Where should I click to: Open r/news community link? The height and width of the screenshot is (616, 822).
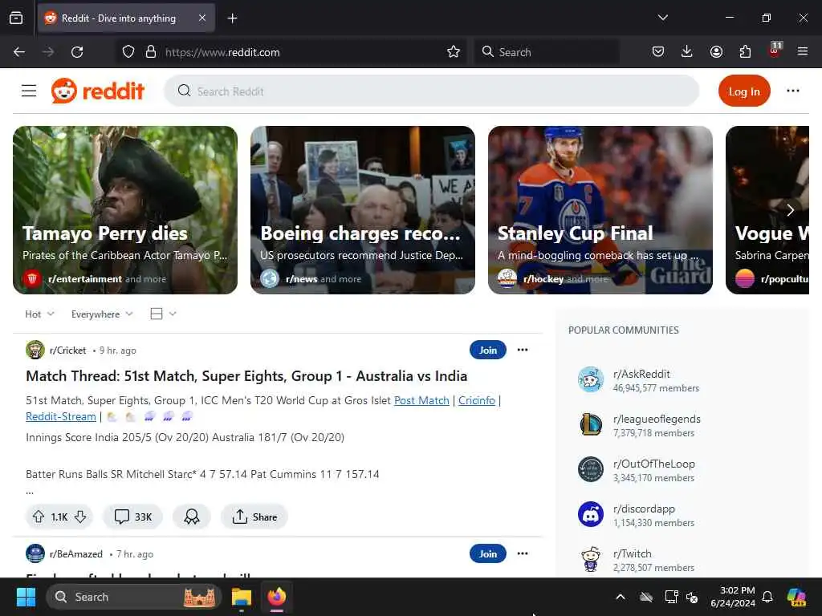coord(302,279)
